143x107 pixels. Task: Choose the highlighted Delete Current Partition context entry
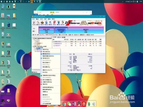(50, 54)
